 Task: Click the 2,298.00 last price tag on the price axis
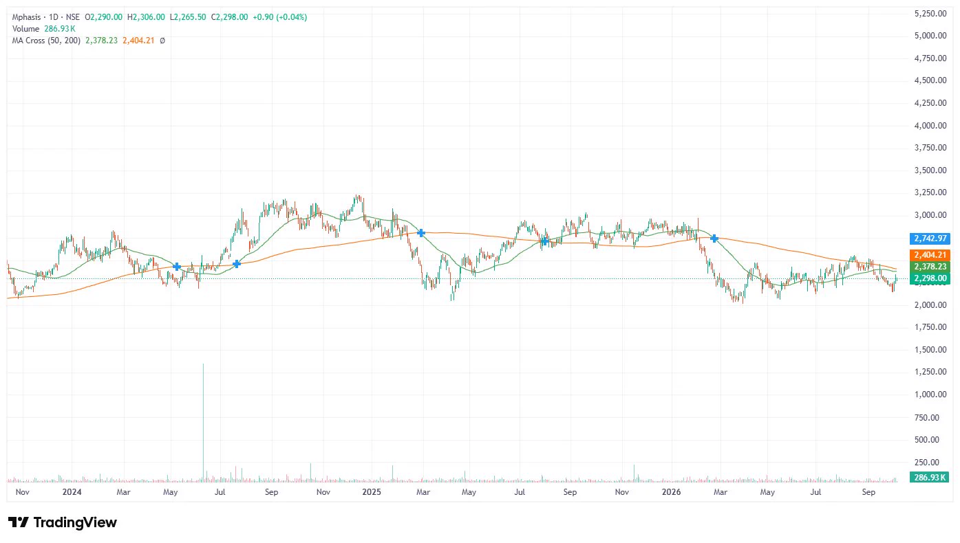[931, 278]
